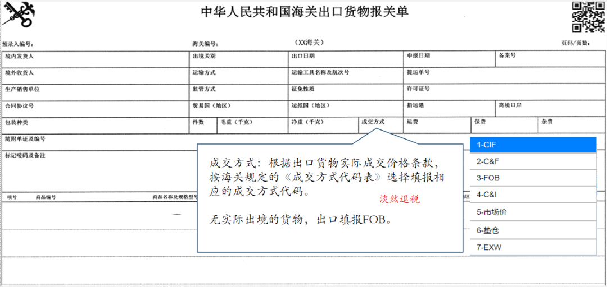Choose 2-C&F transaction mode option
This screenshot has width=607, height=287.
point(533,162)
